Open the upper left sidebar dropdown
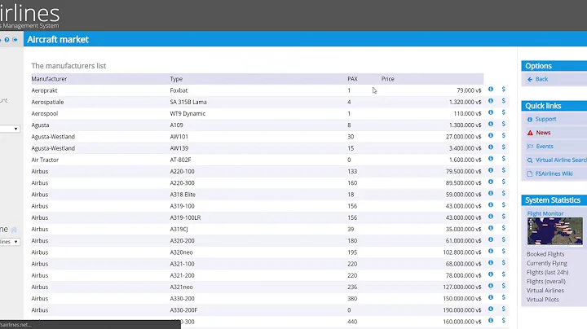Image resolution: width=587 pixels, height=329 pixels. (10, 129)
